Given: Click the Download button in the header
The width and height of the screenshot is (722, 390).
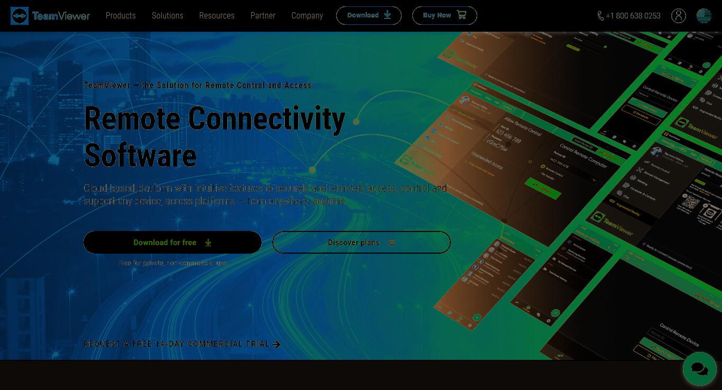Looking at the screenshot, I should pos(369,15).
